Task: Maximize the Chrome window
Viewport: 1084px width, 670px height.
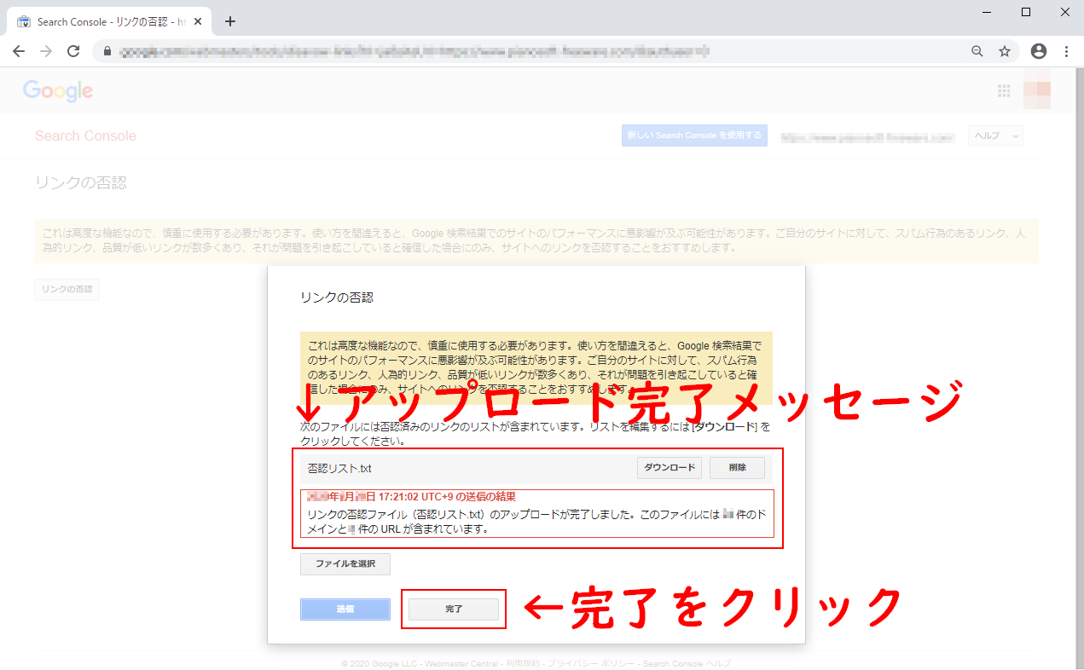Action: click(x=1026, y=12)
